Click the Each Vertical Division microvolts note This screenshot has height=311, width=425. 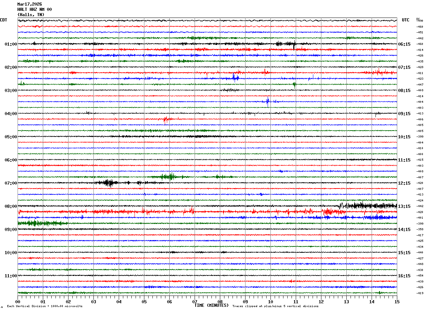[x=45, y=306]
